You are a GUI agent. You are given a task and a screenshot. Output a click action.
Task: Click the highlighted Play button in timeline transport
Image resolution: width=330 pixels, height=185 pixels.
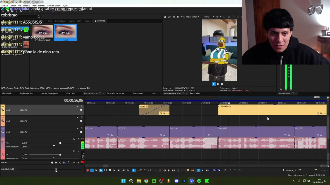pos(101,170)
